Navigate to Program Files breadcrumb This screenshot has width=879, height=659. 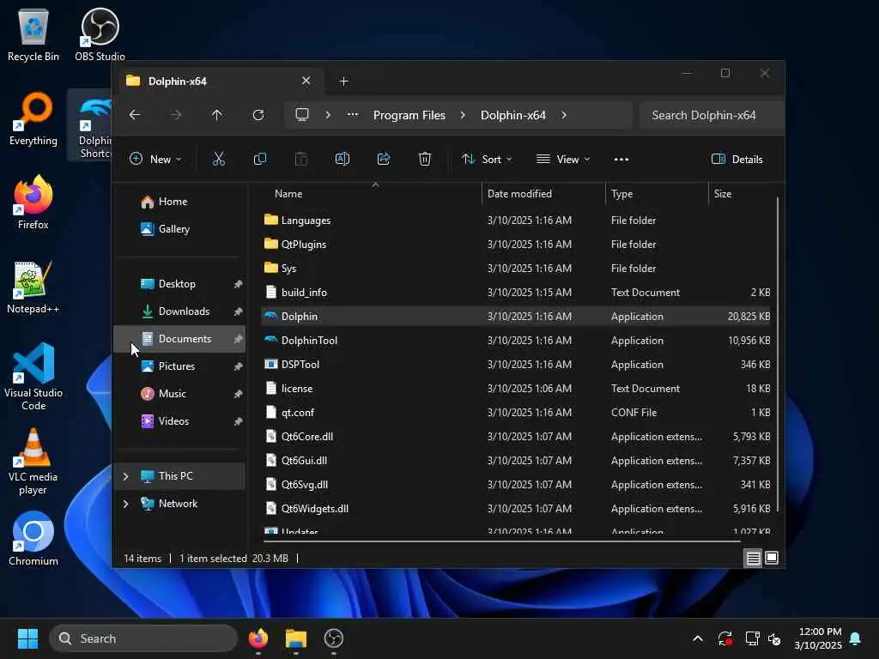click(x=409, y=115)
